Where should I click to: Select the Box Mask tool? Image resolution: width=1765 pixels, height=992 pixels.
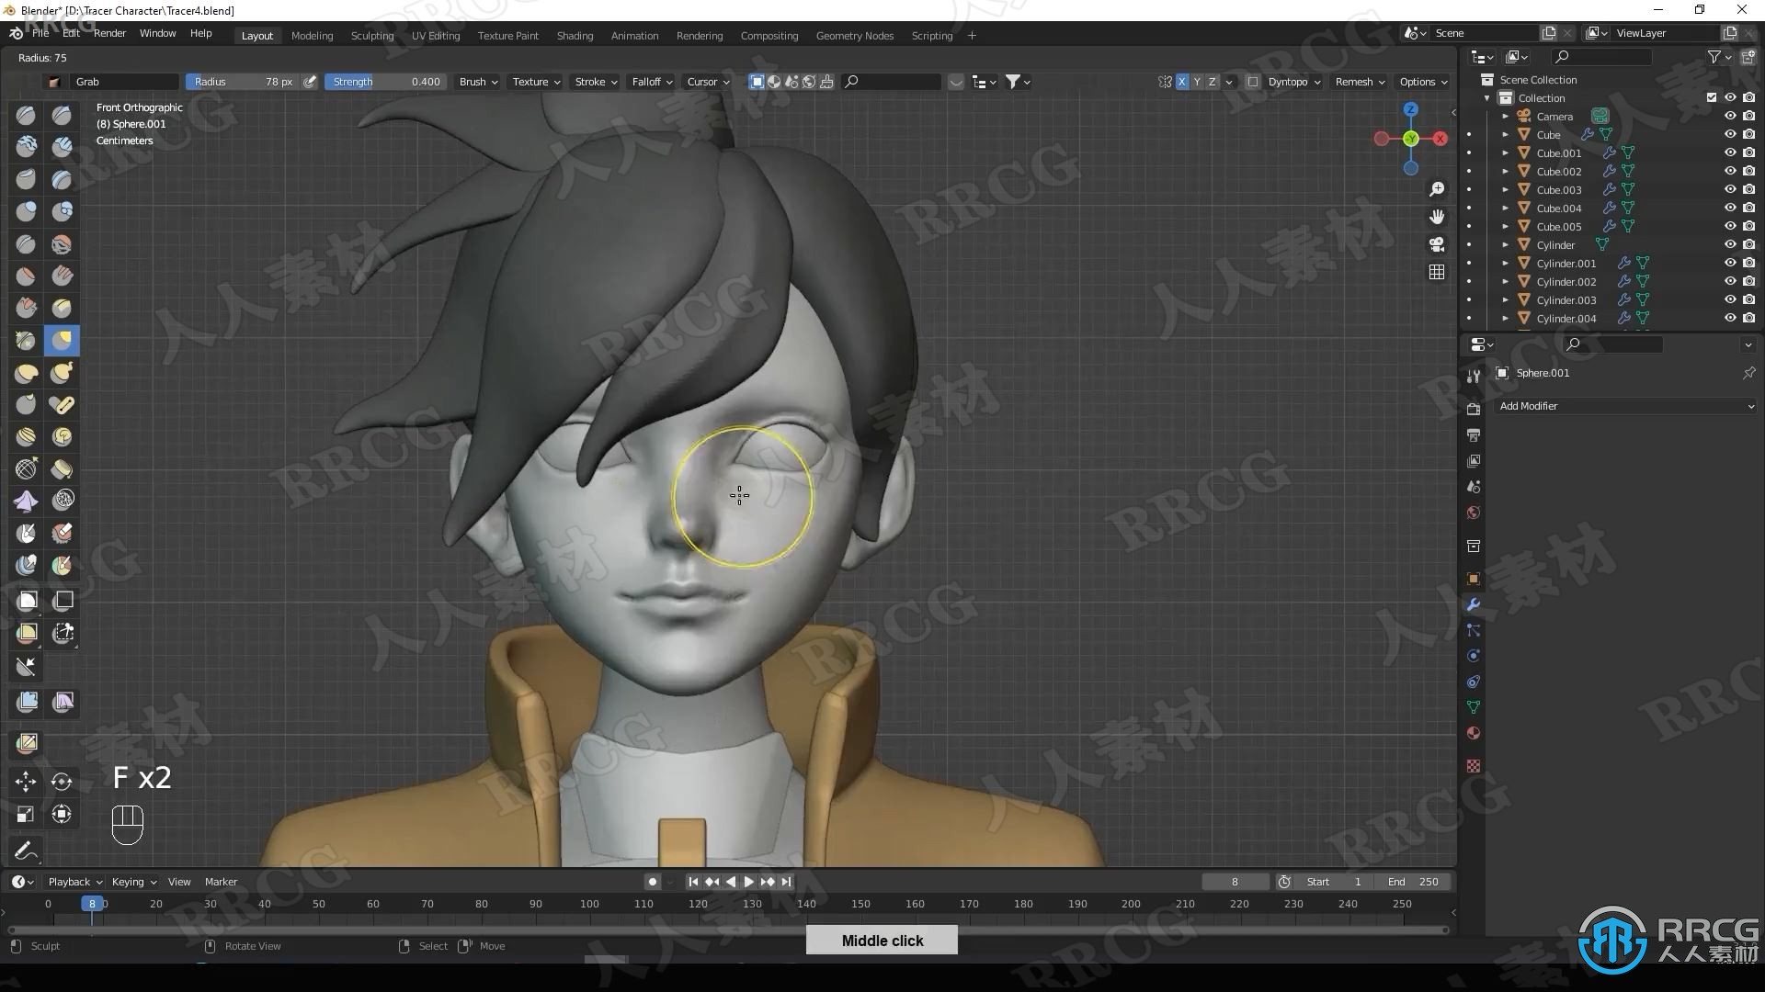coord(26,601)
